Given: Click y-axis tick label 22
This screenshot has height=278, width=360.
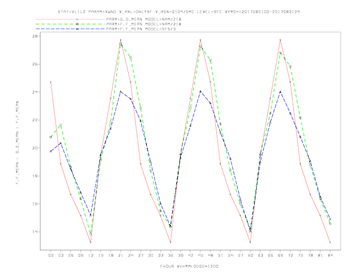Looking at the screenshot, I should click(x=36, y=120).
